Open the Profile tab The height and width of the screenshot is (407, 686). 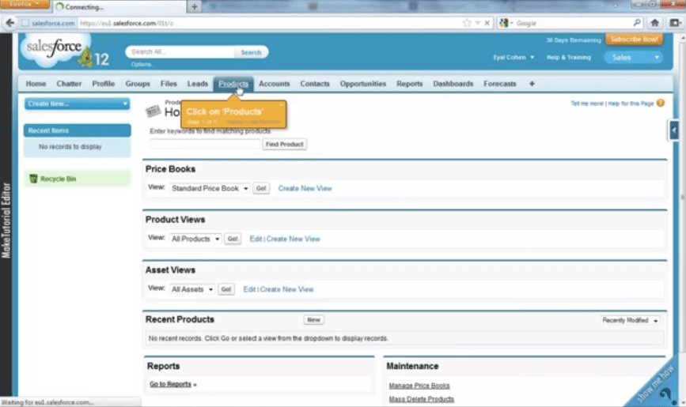[x=103, y=84]
